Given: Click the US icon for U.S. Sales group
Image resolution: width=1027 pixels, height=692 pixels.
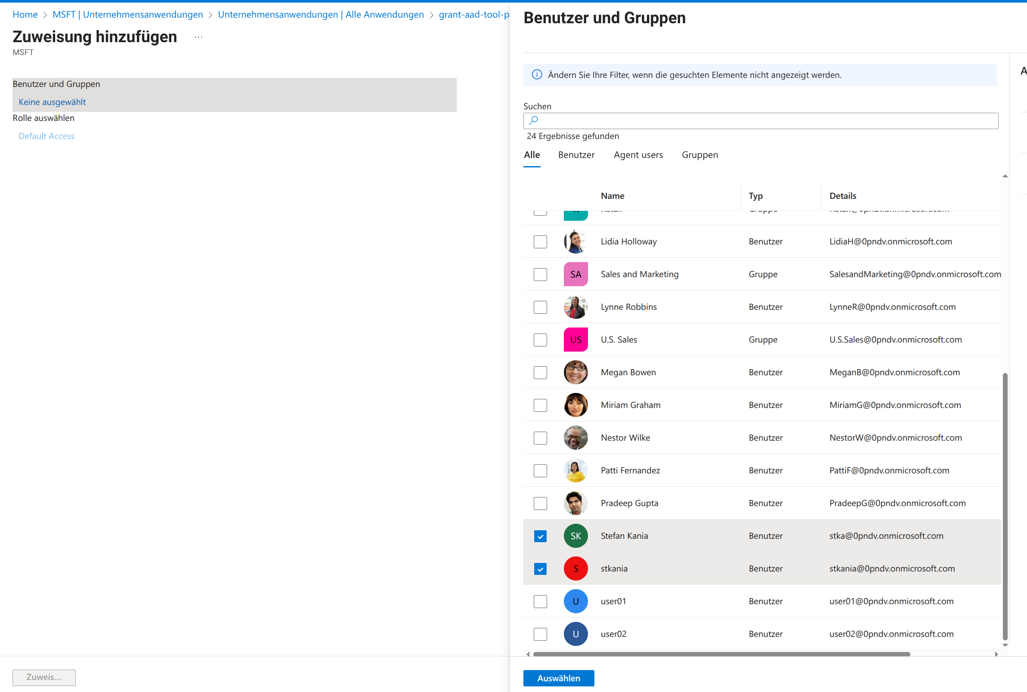Looking at the screenshot, I should (x=575, y=340).
